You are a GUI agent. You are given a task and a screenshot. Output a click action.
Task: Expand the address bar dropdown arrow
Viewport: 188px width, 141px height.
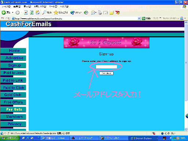(139, 19)
